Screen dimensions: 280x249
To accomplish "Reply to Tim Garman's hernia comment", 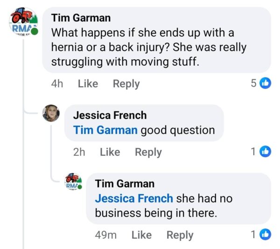I will (126, 84).
